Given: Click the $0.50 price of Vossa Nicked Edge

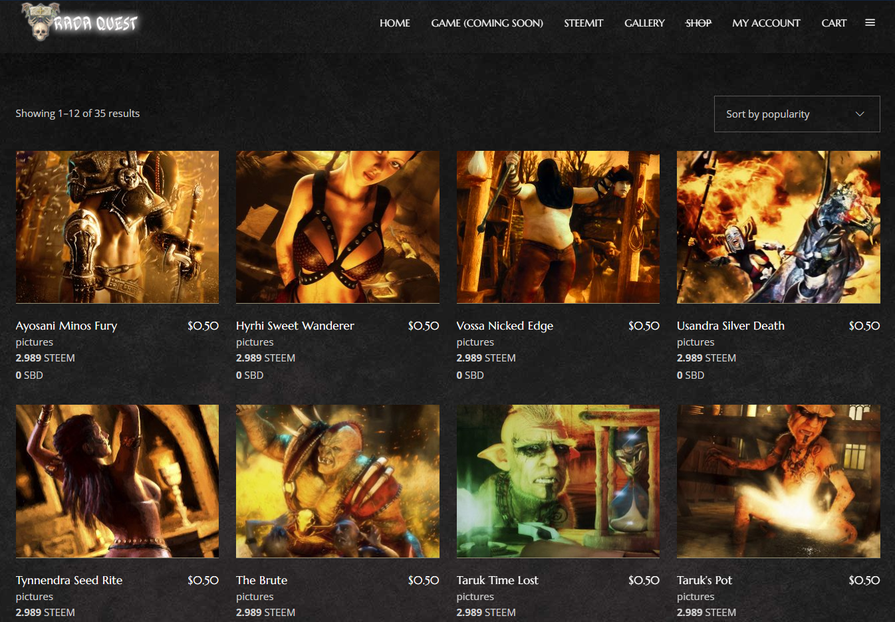Looking at the screenshot, I should click(644, 326).
